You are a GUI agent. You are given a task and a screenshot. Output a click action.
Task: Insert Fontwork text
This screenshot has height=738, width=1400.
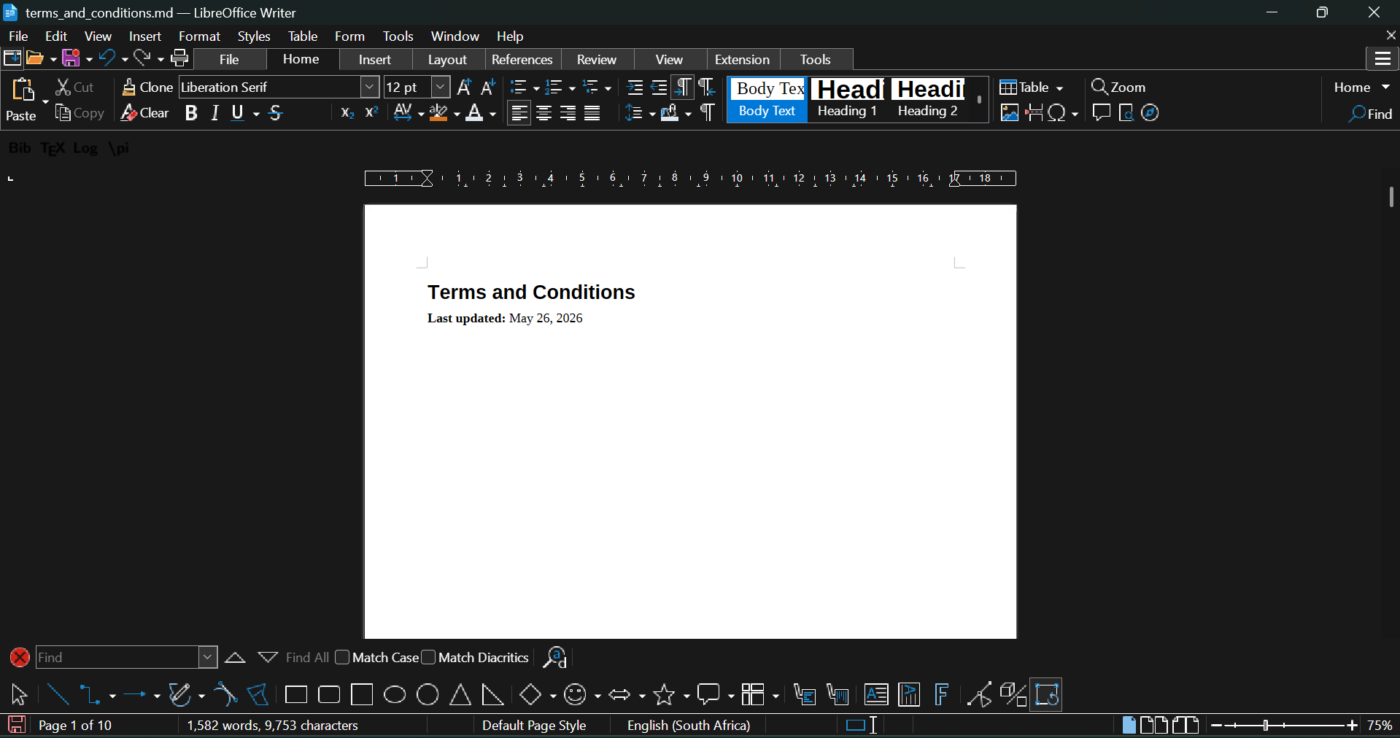[x=942, y=695]
